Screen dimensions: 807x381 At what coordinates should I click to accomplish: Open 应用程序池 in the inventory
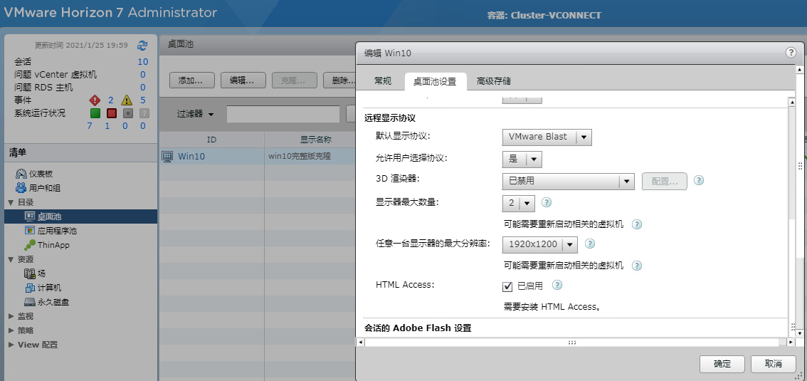coord(51,231)
